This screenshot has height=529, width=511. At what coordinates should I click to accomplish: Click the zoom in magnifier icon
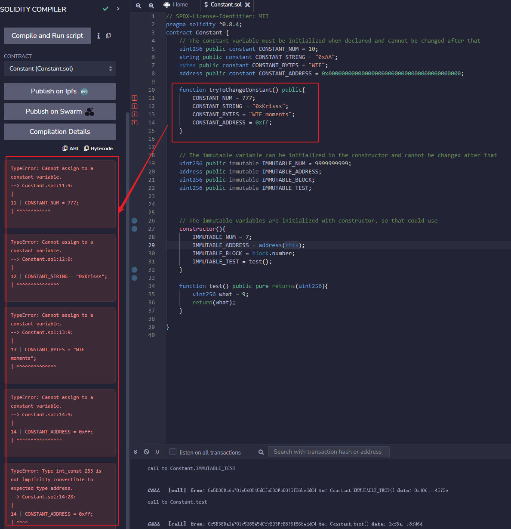click(x=151, y=6)
